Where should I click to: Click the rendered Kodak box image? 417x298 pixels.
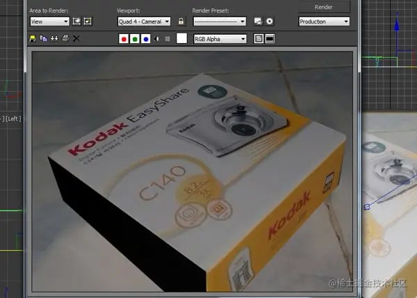point(193,172)
